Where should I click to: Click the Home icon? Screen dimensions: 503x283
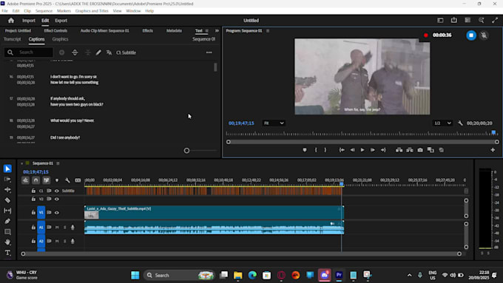click(11, 21)
